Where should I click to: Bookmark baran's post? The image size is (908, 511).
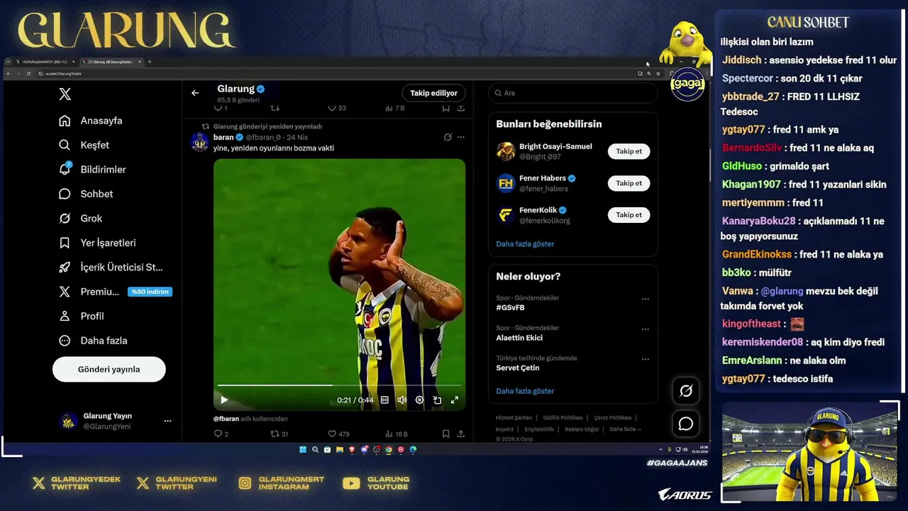point(445,434)
